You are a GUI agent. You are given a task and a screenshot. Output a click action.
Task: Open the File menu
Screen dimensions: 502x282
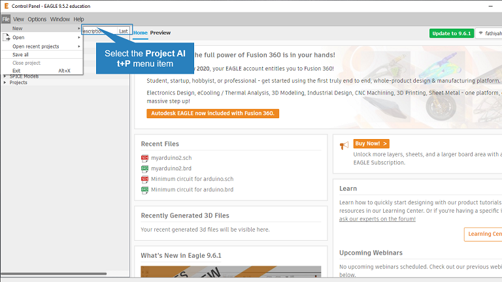click(6, 19)
